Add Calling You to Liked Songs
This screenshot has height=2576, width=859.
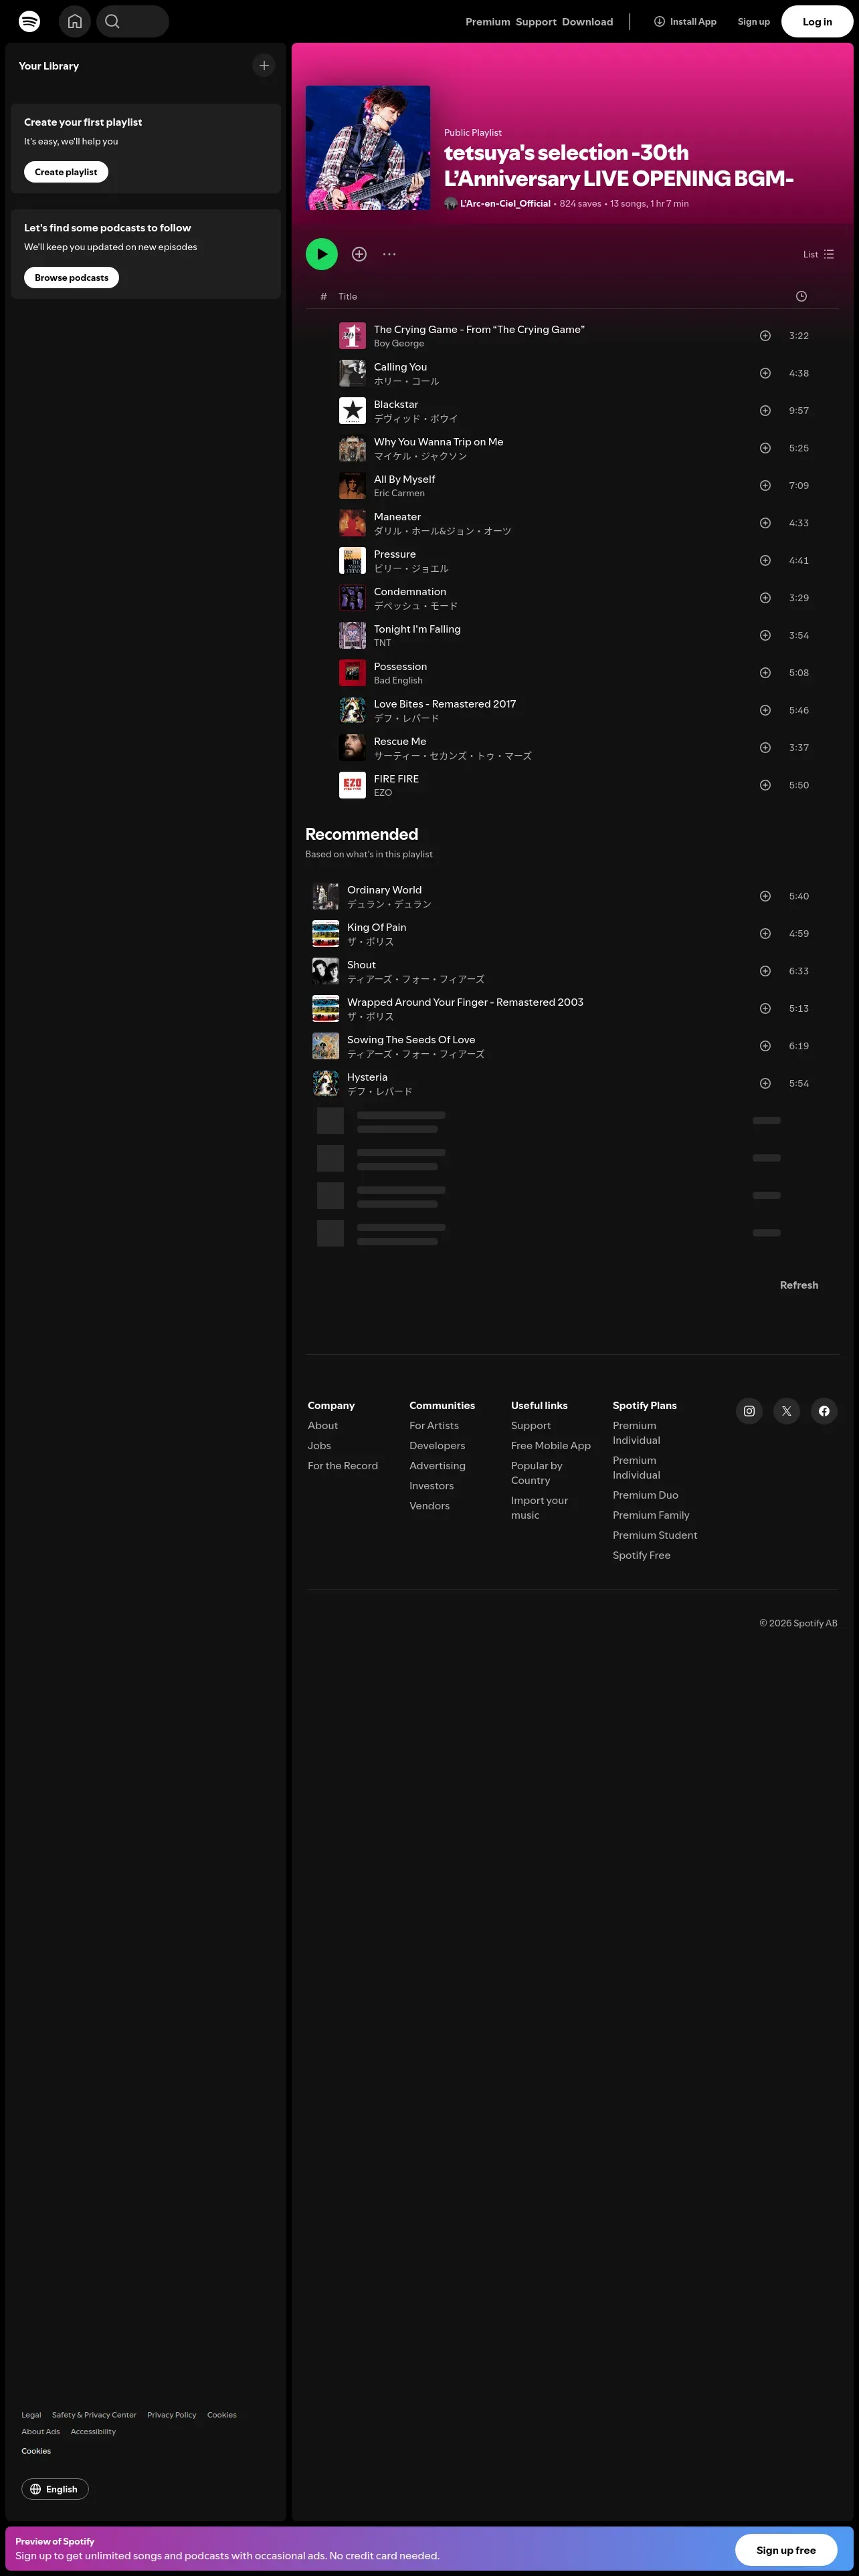pos(765,373)
